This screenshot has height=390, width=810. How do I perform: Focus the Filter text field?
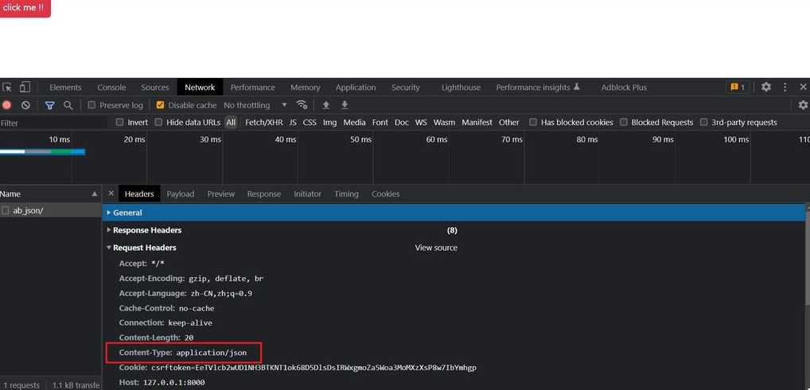coord(53,123)
